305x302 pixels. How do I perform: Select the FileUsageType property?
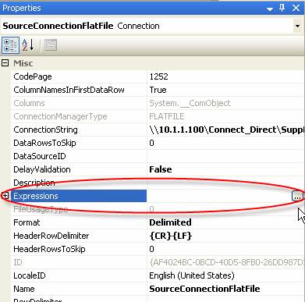point(41,209)
